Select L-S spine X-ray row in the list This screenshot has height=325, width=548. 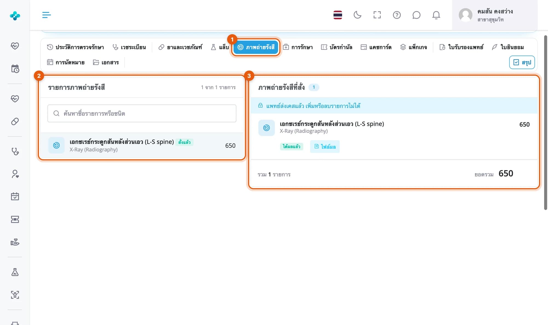pyautogui.click(x=142, y=146)
